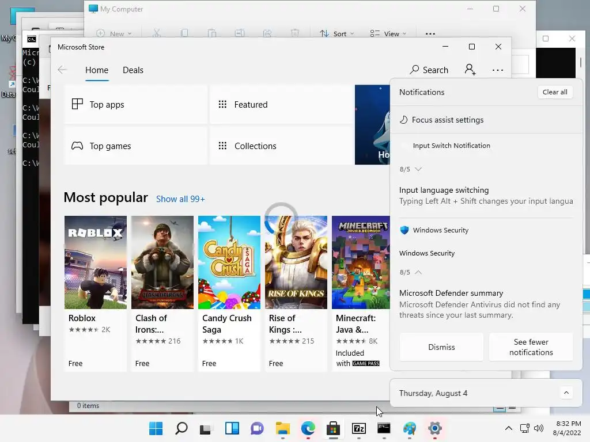Click the Paste icon in My Computer toolbar
590x442 pixels.
(x=212, y=33)
